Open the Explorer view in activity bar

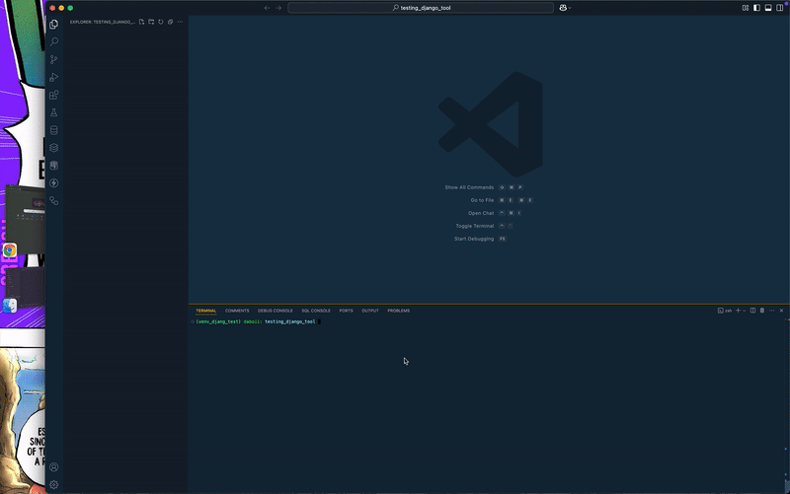coord(54,24)
